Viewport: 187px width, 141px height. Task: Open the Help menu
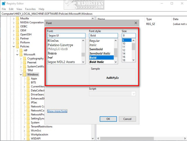41,9
